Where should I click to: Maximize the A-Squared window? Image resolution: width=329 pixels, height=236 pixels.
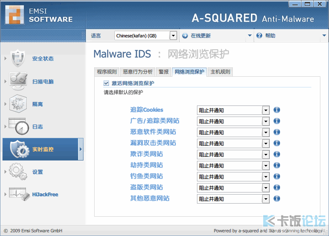(x=307, y=4)
